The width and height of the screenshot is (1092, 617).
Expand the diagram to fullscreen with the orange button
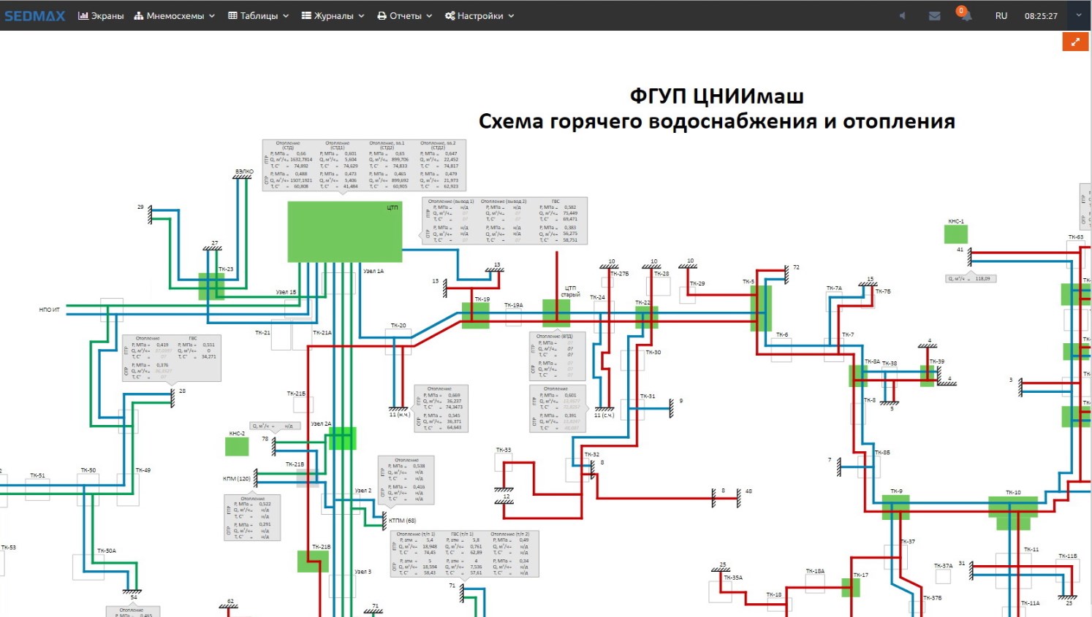point(1074,42)
